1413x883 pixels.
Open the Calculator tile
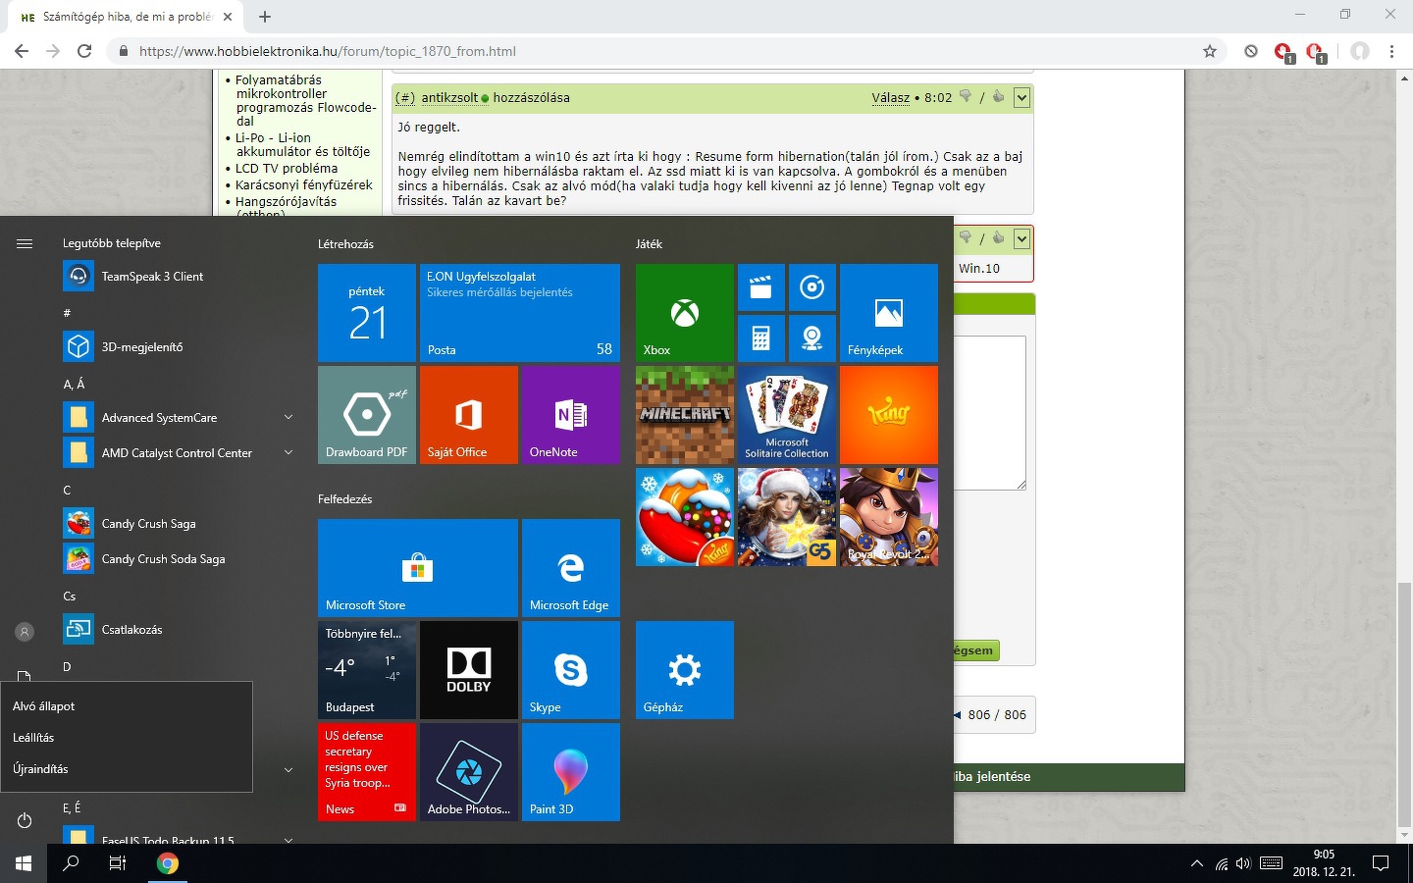tap(760, 338)
